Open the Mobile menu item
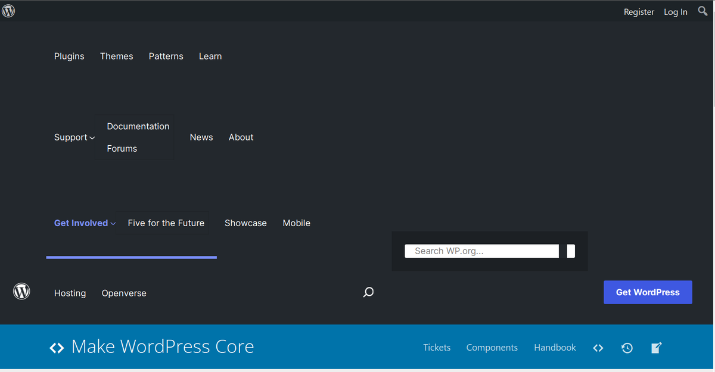Image resolution: width=715 pixels, height=372 pixels. click(297, 223)
